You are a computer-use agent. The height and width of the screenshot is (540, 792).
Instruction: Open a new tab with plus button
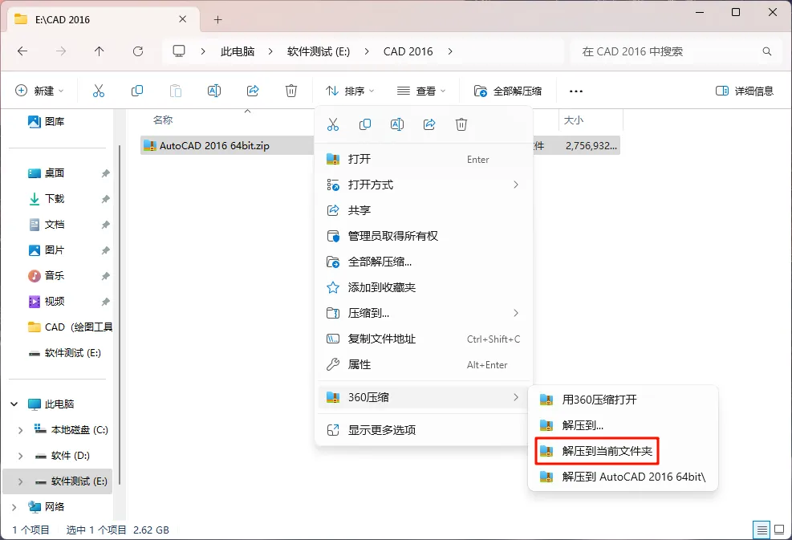click(217, 20)
